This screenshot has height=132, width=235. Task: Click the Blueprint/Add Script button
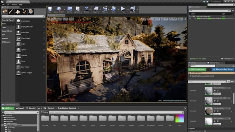coord(223,69)
